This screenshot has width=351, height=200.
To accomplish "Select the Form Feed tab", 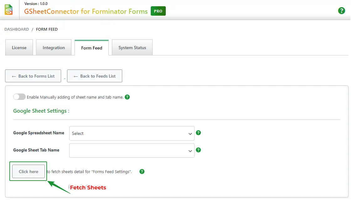I will (92, 48).
